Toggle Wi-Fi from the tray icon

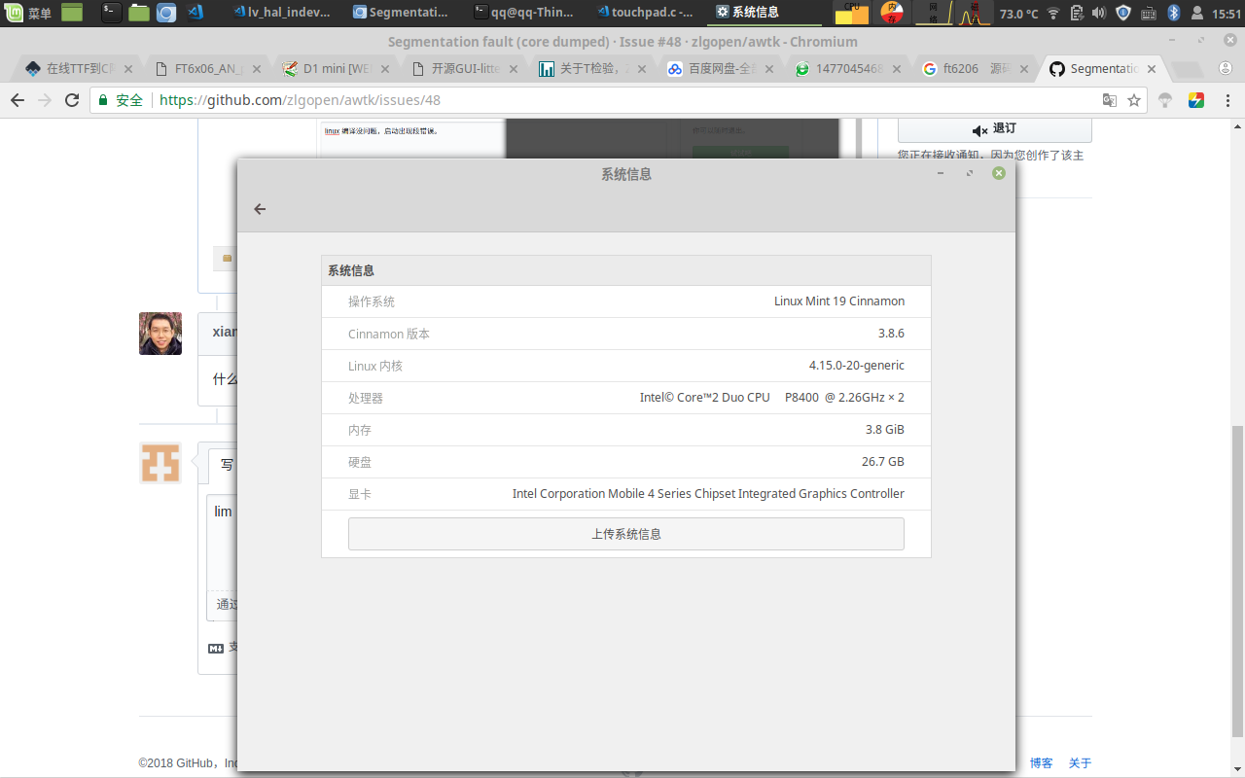[x=1052, y=13]
